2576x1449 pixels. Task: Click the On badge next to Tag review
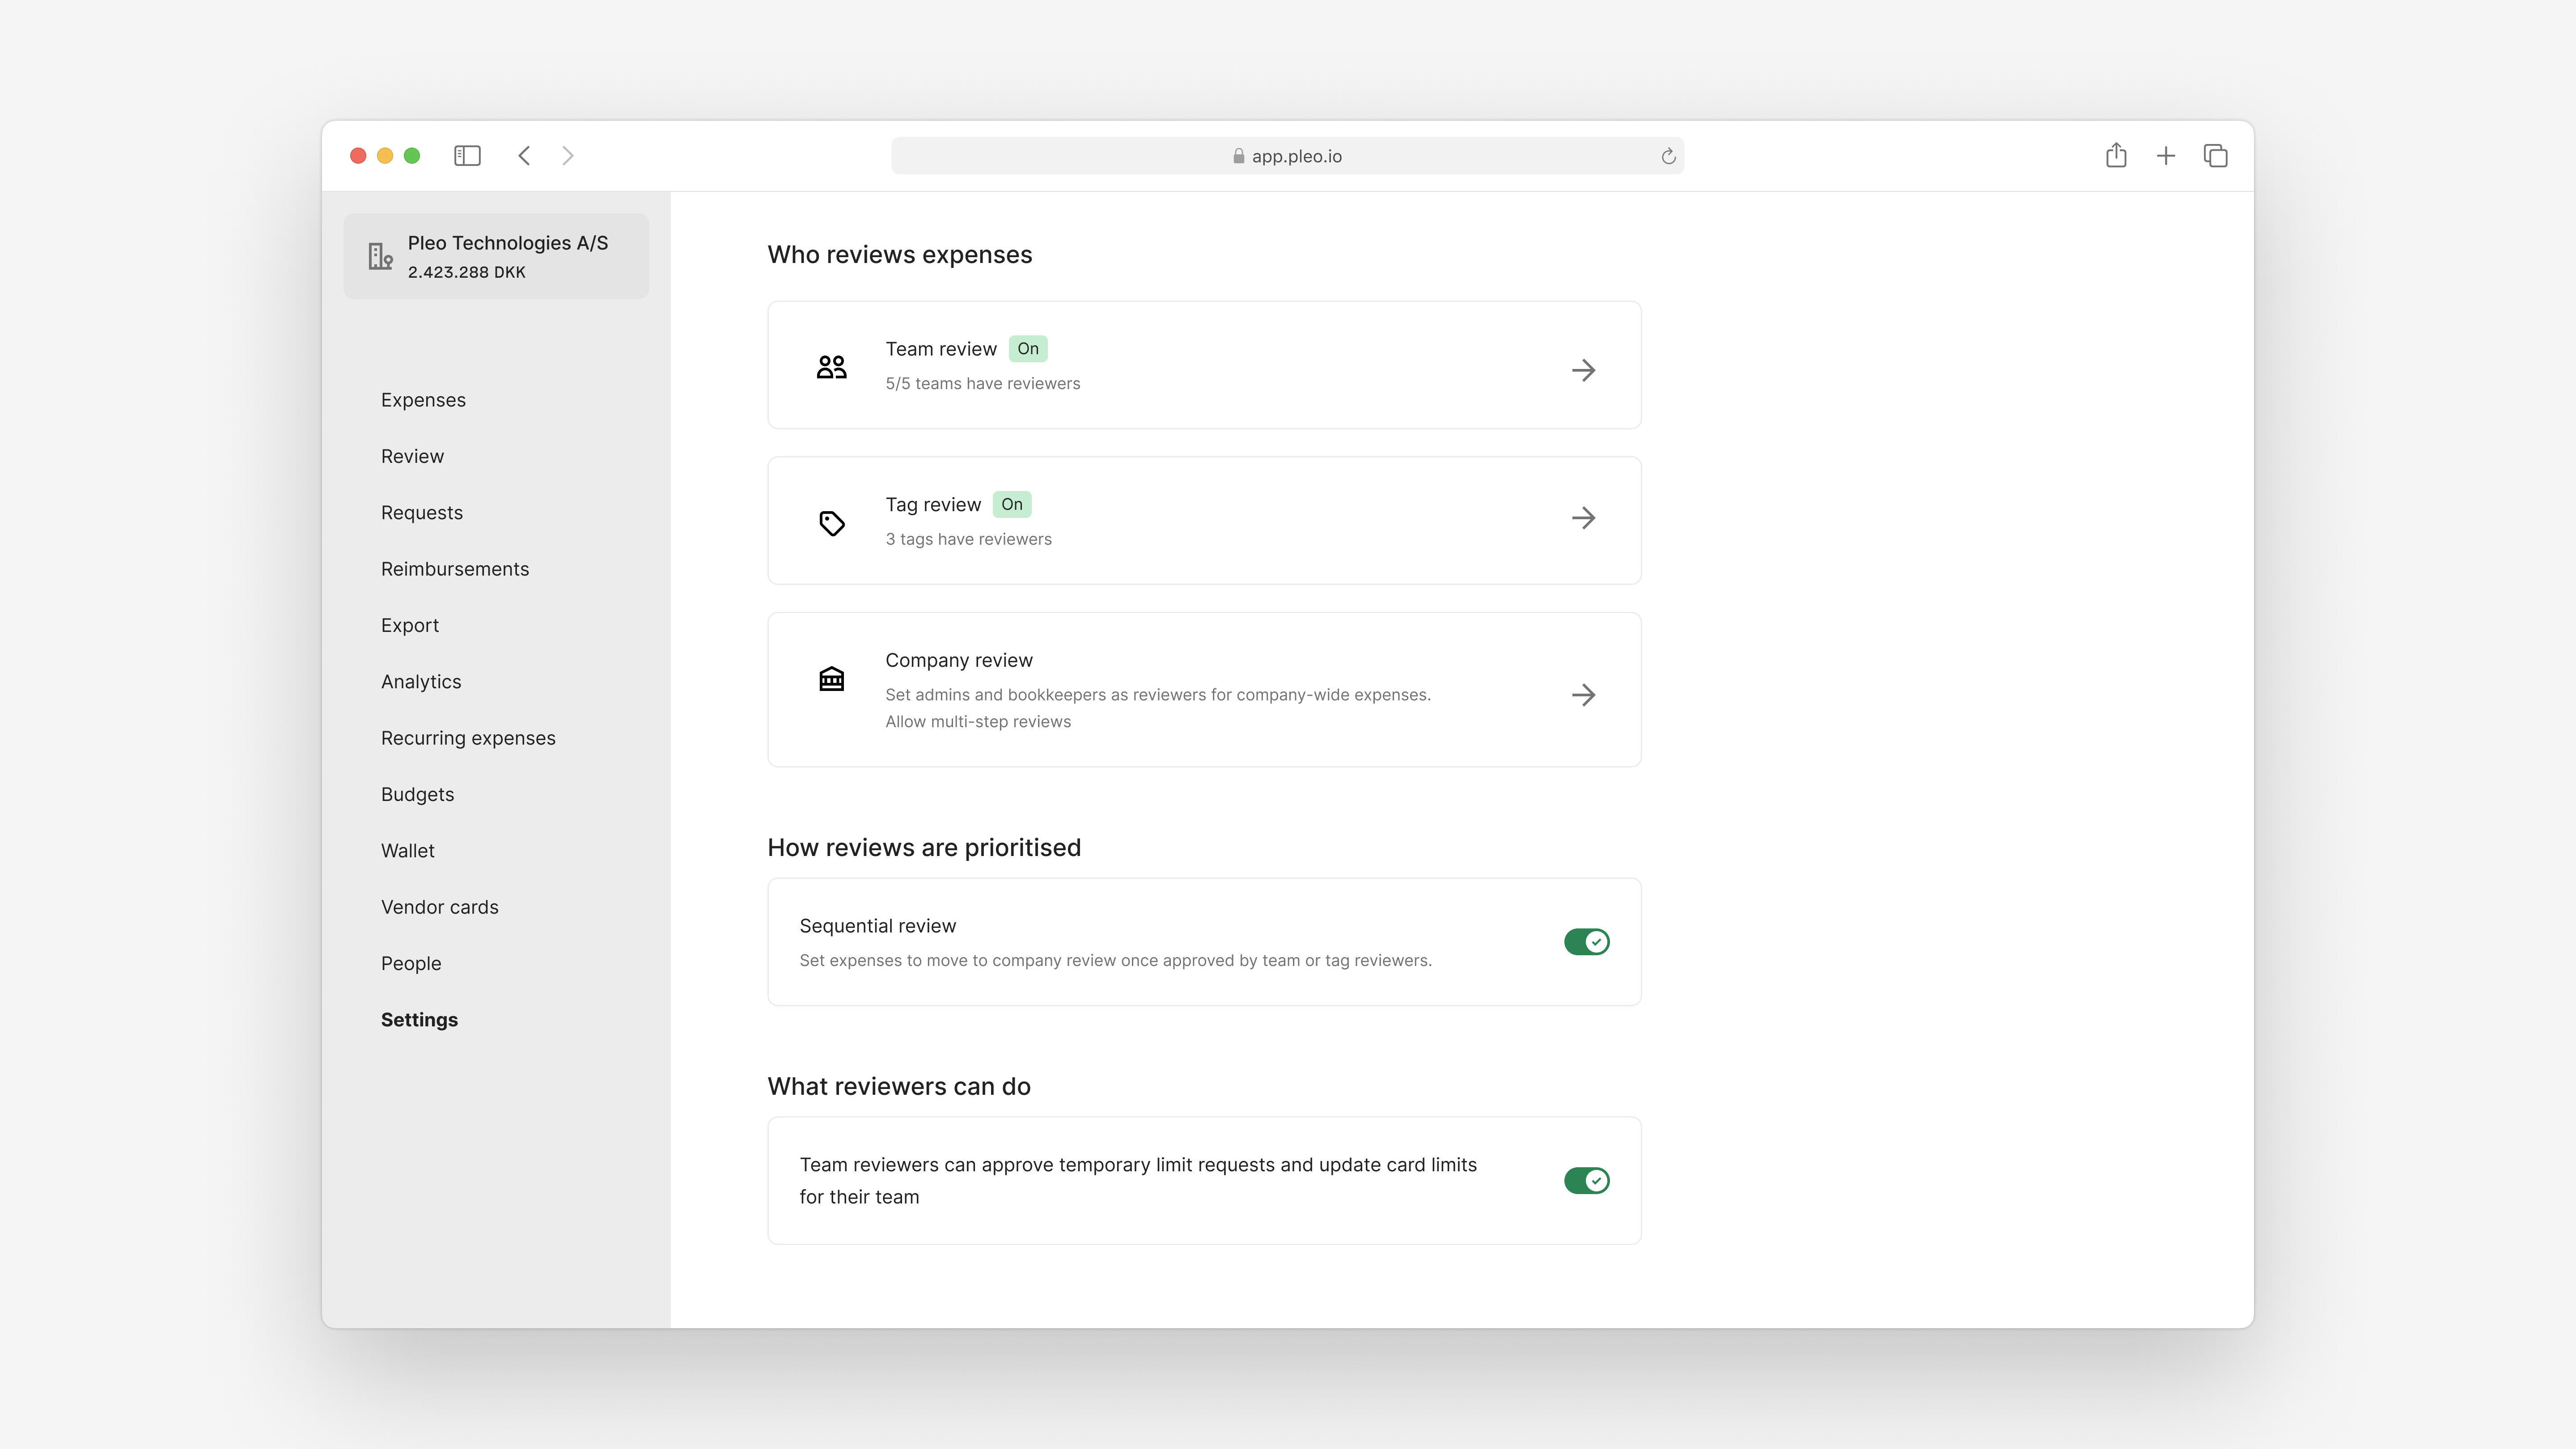1012,504
